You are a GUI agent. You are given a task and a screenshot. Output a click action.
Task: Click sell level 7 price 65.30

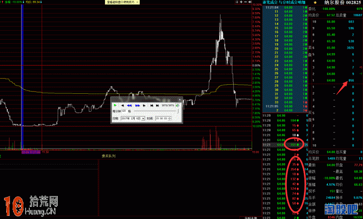coord(331,41)
